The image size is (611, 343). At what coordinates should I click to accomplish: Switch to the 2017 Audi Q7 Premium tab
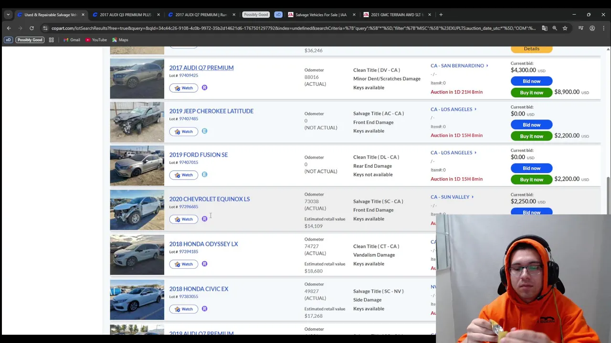point(200,15)
